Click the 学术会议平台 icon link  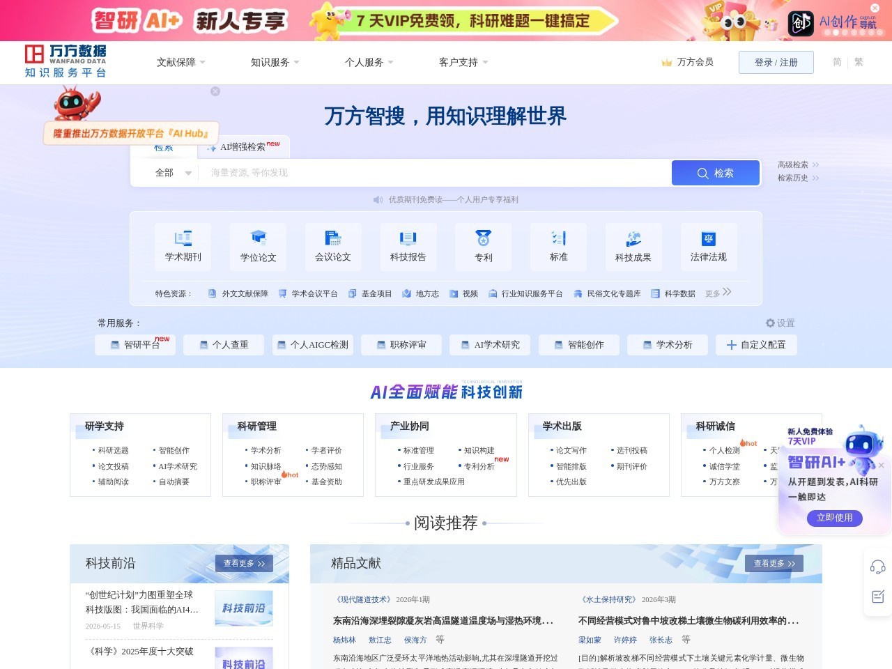pyautogui.click(x=308, y=294)
